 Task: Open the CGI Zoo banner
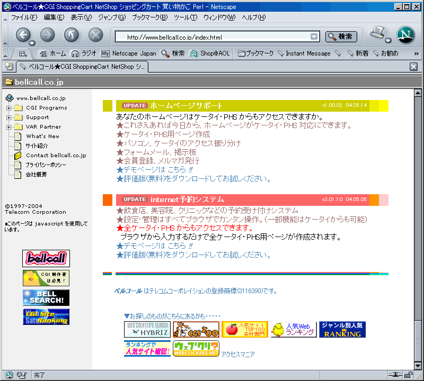[196, 329]
